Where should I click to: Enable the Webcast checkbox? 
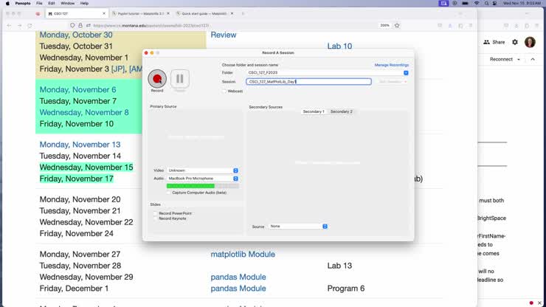pyautogui.click(x=224, y=91)
